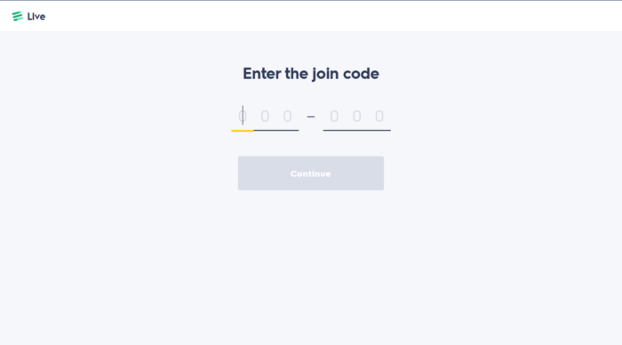Image resolution: width=622 pixels, height=345 pixels.
Task: Click the "Enter the join code" heading
Action: (311, 74)
